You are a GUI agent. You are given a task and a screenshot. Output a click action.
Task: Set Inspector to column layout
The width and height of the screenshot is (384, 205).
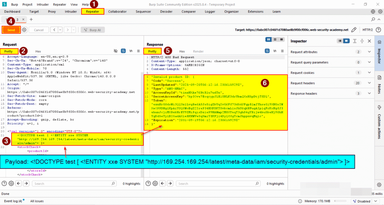tap(346, 41)
